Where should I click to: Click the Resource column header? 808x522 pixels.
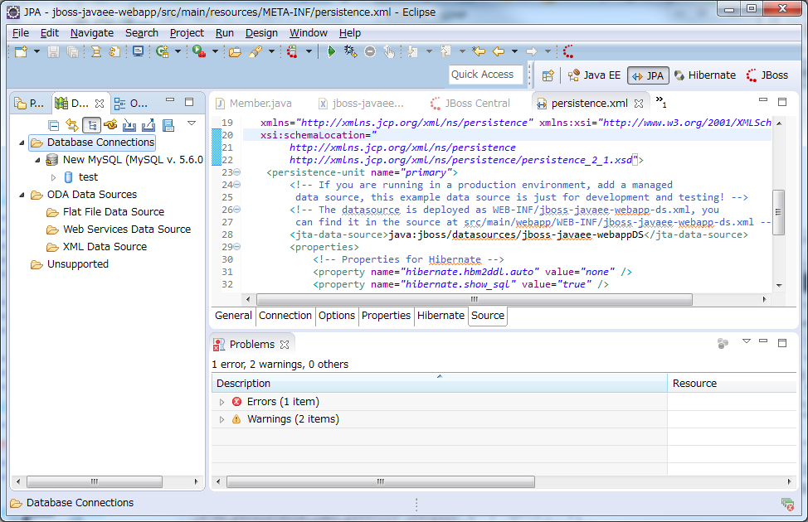pos(732,384)
